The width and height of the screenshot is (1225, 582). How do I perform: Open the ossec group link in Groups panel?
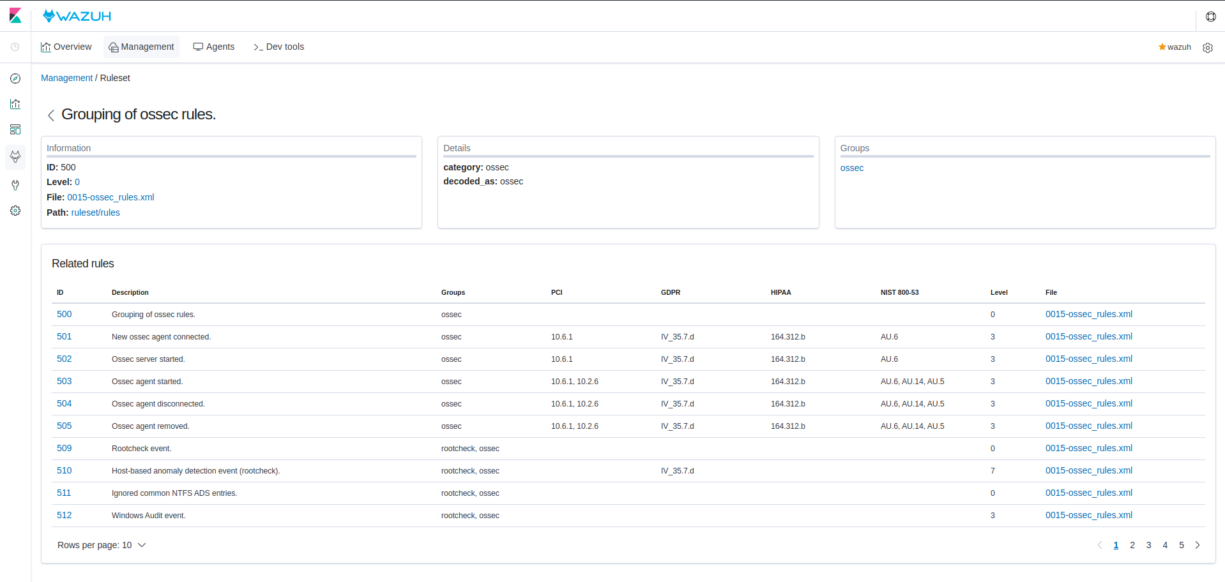tap(852, 168)
